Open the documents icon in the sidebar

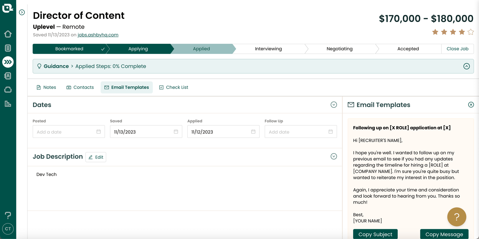pos(8,48)
